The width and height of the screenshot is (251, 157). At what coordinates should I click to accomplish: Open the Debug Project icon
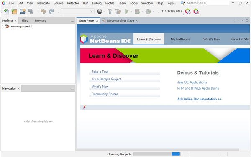pyautogui.click(x=137, y=12)
